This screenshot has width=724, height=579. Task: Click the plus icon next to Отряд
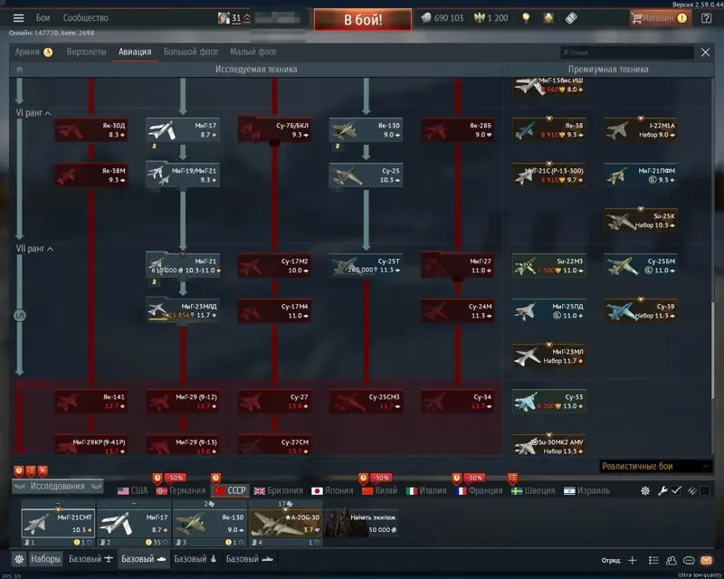[x=632, y=560]
